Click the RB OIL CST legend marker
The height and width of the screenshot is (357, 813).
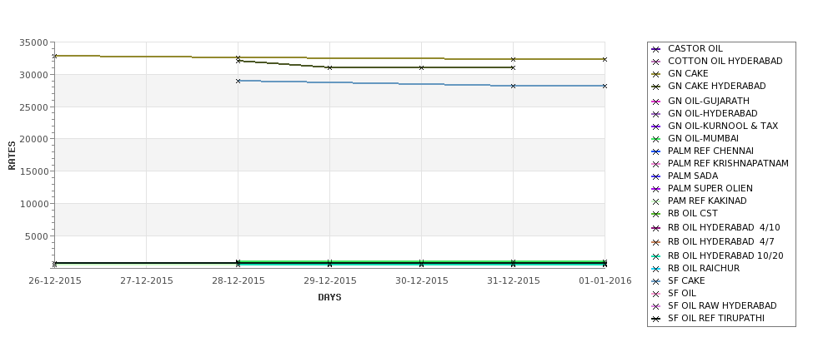(656, 214)
